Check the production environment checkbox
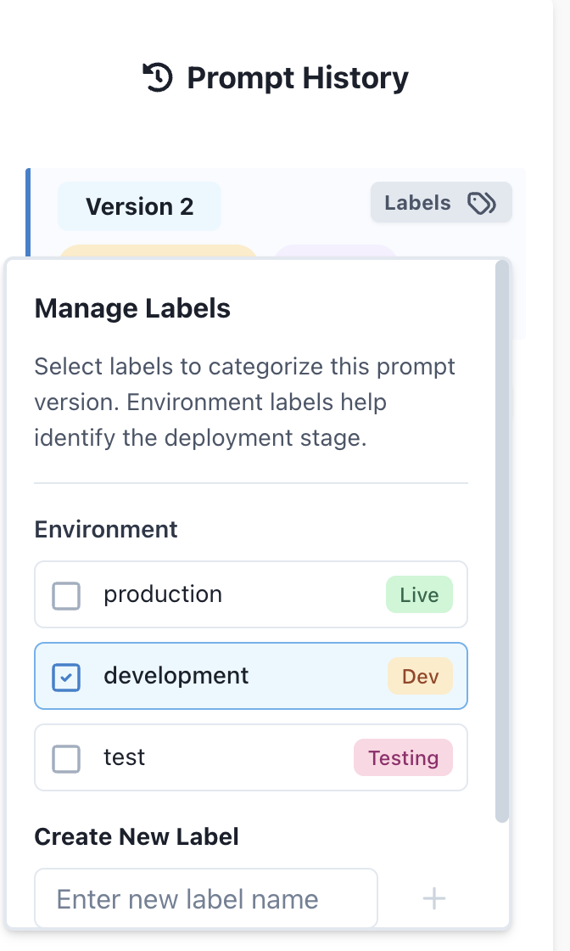This screenshot has height=951, width=570. click(66, 595)
